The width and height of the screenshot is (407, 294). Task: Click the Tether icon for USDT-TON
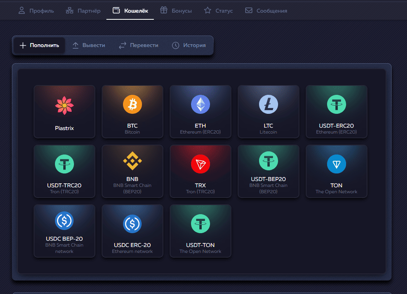point(201,224)
